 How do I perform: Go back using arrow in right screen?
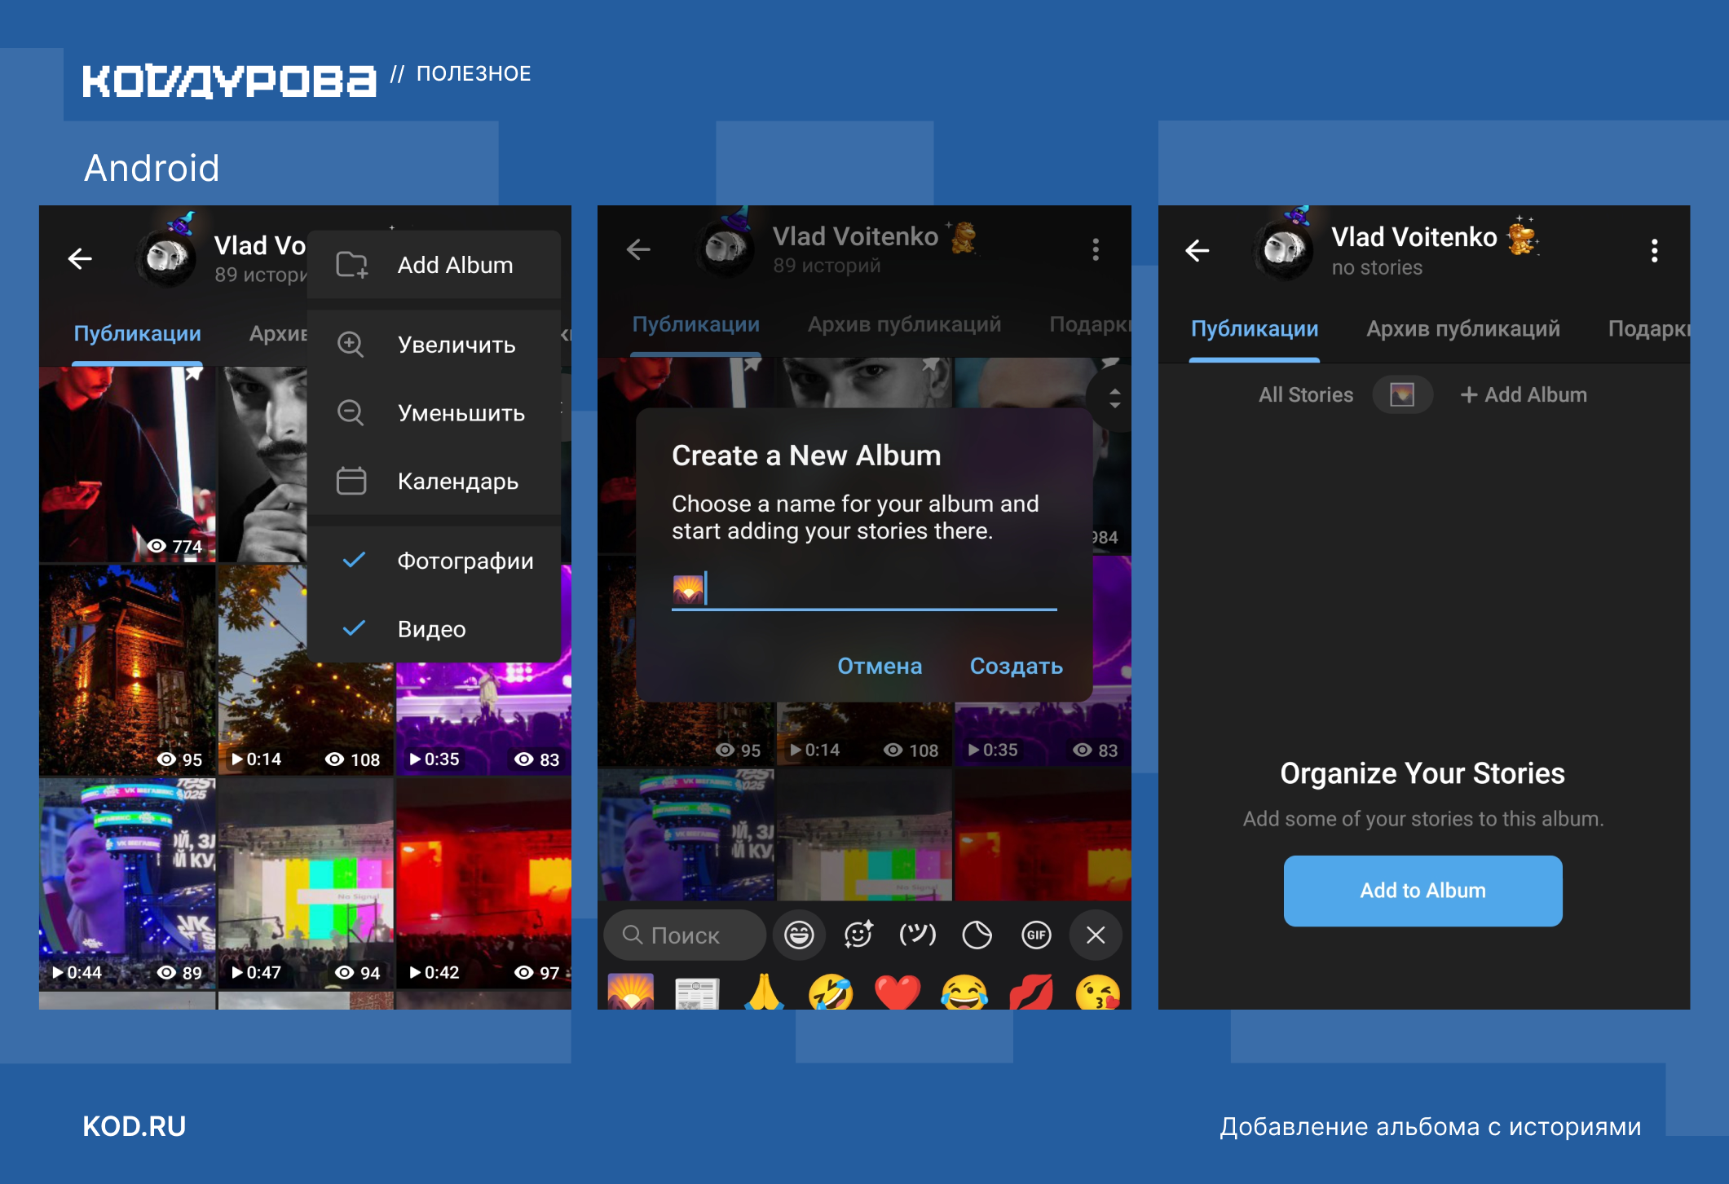click(1197, 250)
